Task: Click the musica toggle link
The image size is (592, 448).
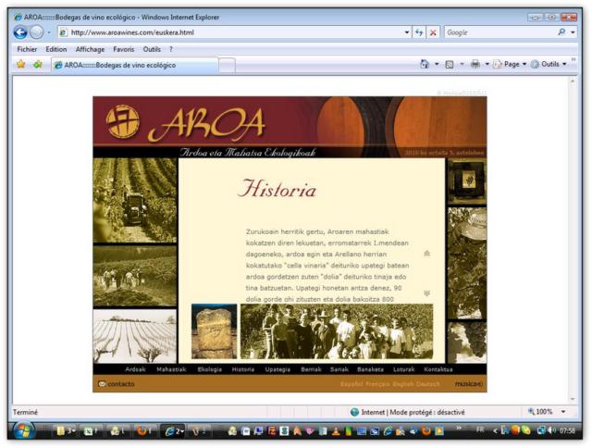Action: click(469, 384)
